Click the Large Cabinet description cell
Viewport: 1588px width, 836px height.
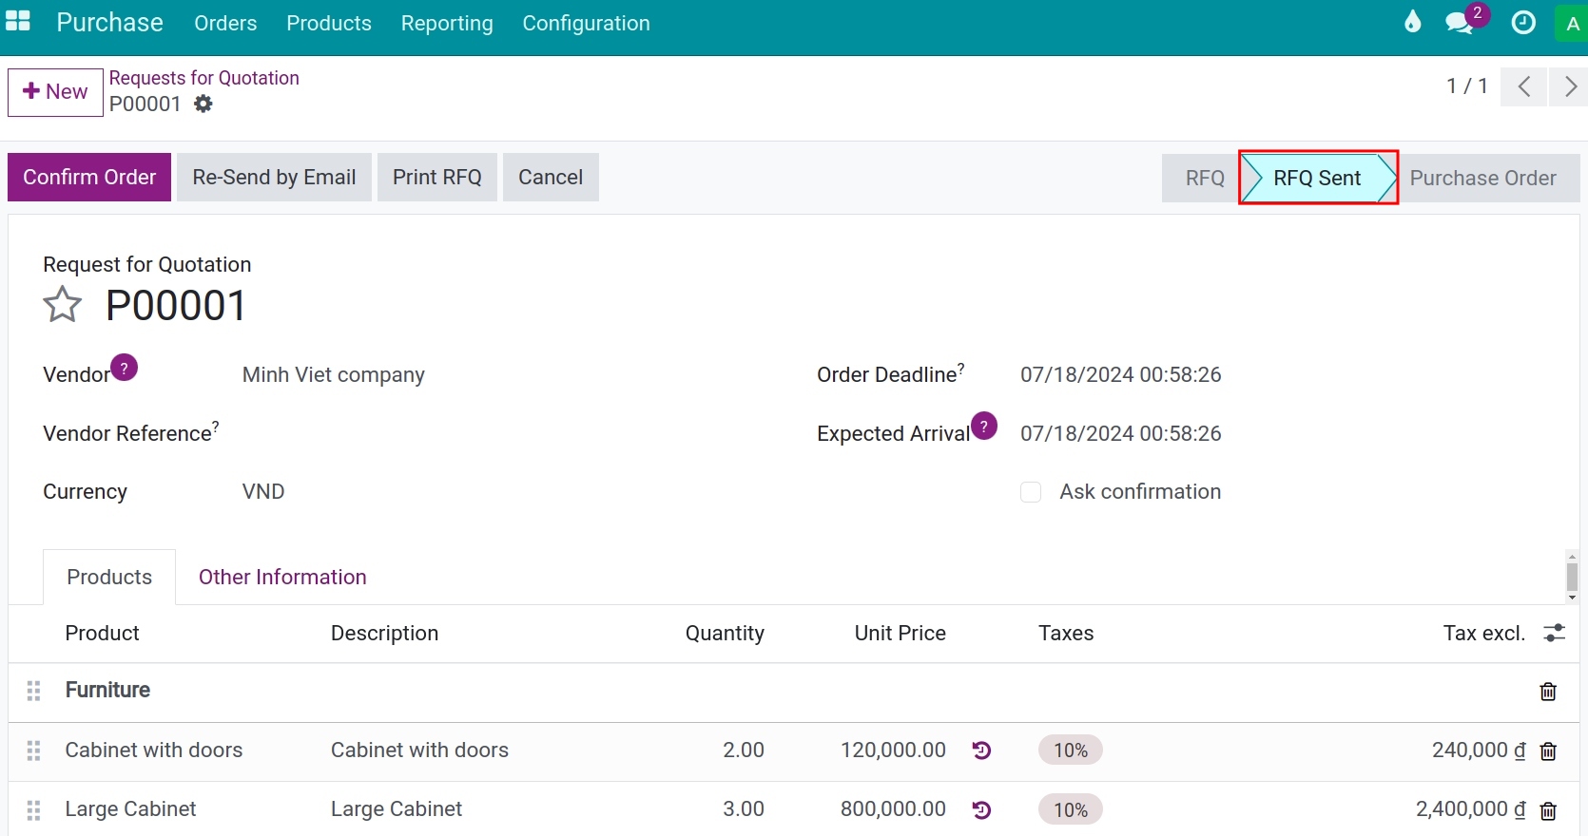[397, 808]
